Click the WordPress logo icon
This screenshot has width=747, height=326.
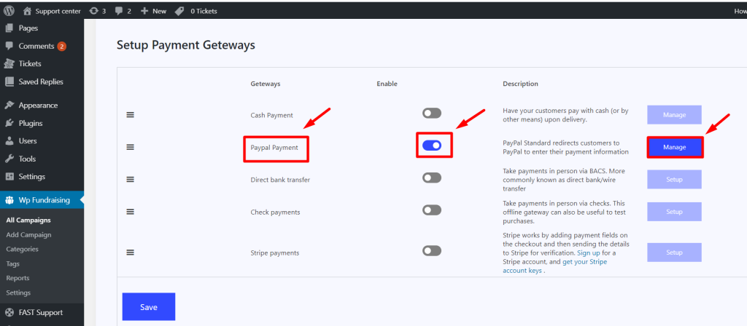(x=9, y=10)
